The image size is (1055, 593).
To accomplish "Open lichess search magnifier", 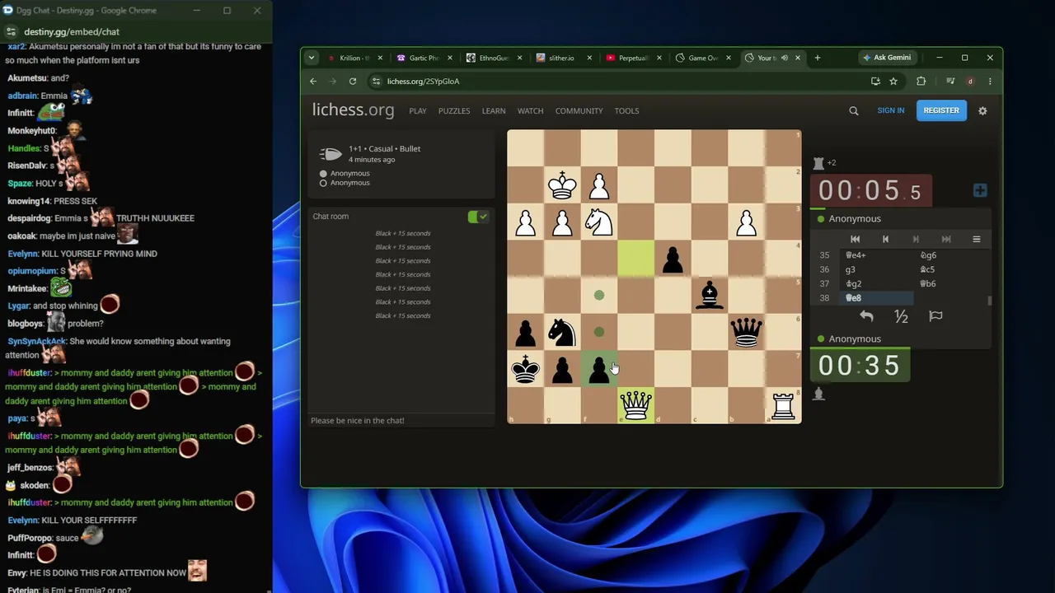I will pyautogui.click(x=854, y=110).
